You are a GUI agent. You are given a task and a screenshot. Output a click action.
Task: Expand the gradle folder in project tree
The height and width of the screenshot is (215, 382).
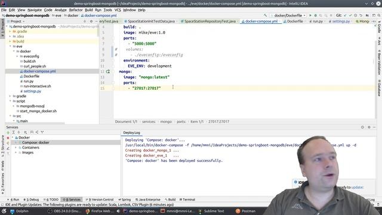pyautogui.click(x=10, y=96)
